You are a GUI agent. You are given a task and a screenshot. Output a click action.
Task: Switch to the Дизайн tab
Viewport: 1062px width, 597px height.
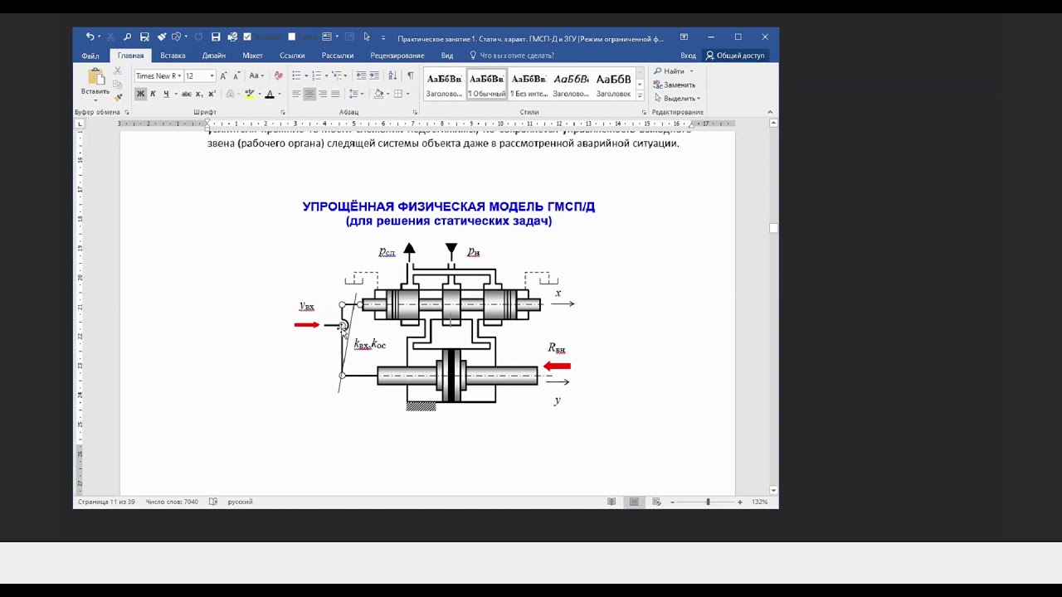[214, 56]
